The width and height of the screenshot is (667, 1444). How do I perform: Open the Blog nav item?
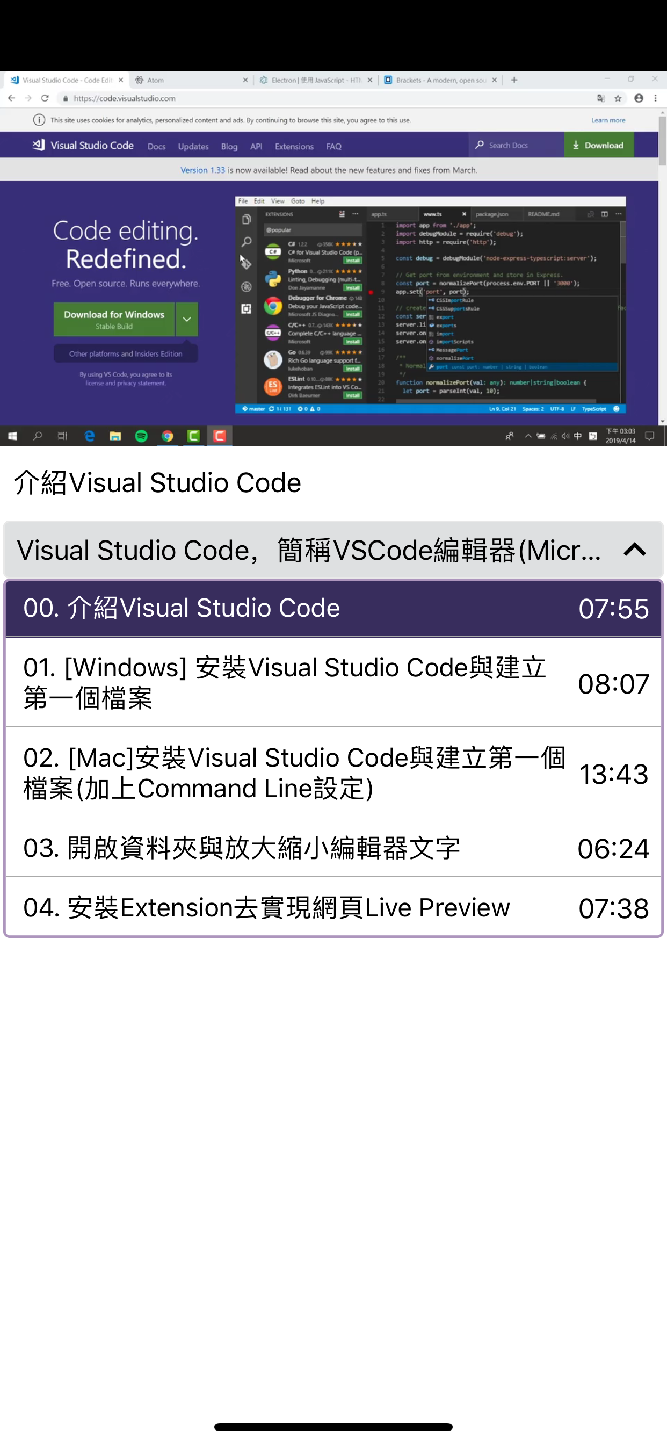[x=229, y=146]
